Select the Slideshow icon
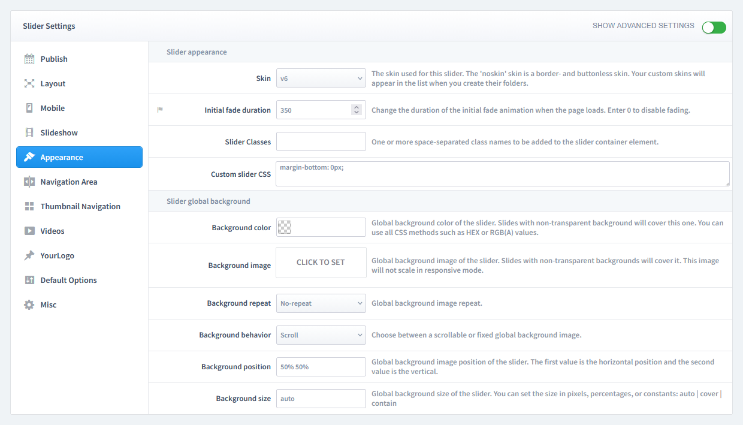Viewport: 743px width, 425px height. point(29,132)
